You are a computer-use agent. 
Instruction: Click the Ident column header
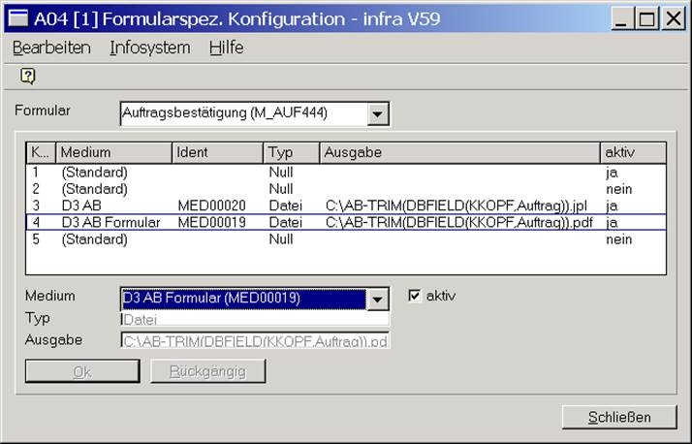(x=217, y=152)
